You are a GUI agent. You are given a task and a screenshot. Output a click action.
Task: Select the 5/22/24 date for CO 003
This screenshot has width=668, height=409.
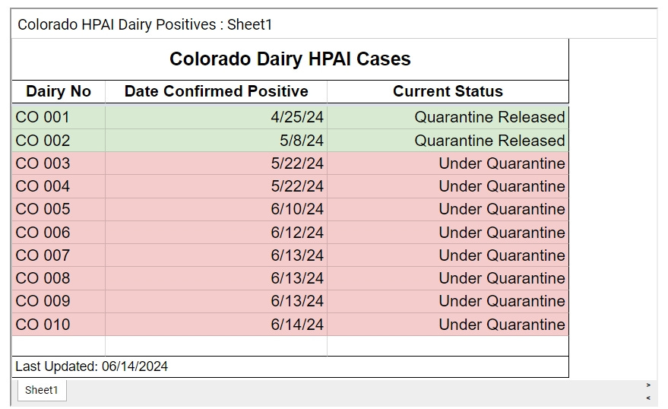[216, 163]
